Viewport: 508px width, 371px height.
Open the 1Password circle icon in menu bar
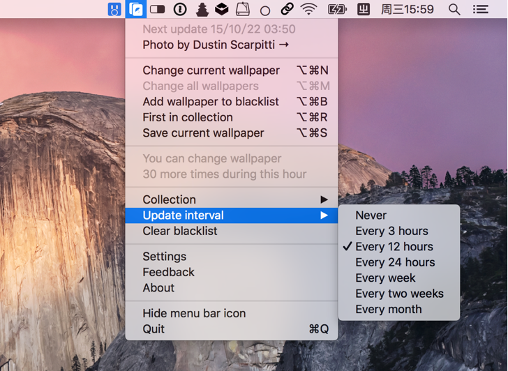coord(180,9)
